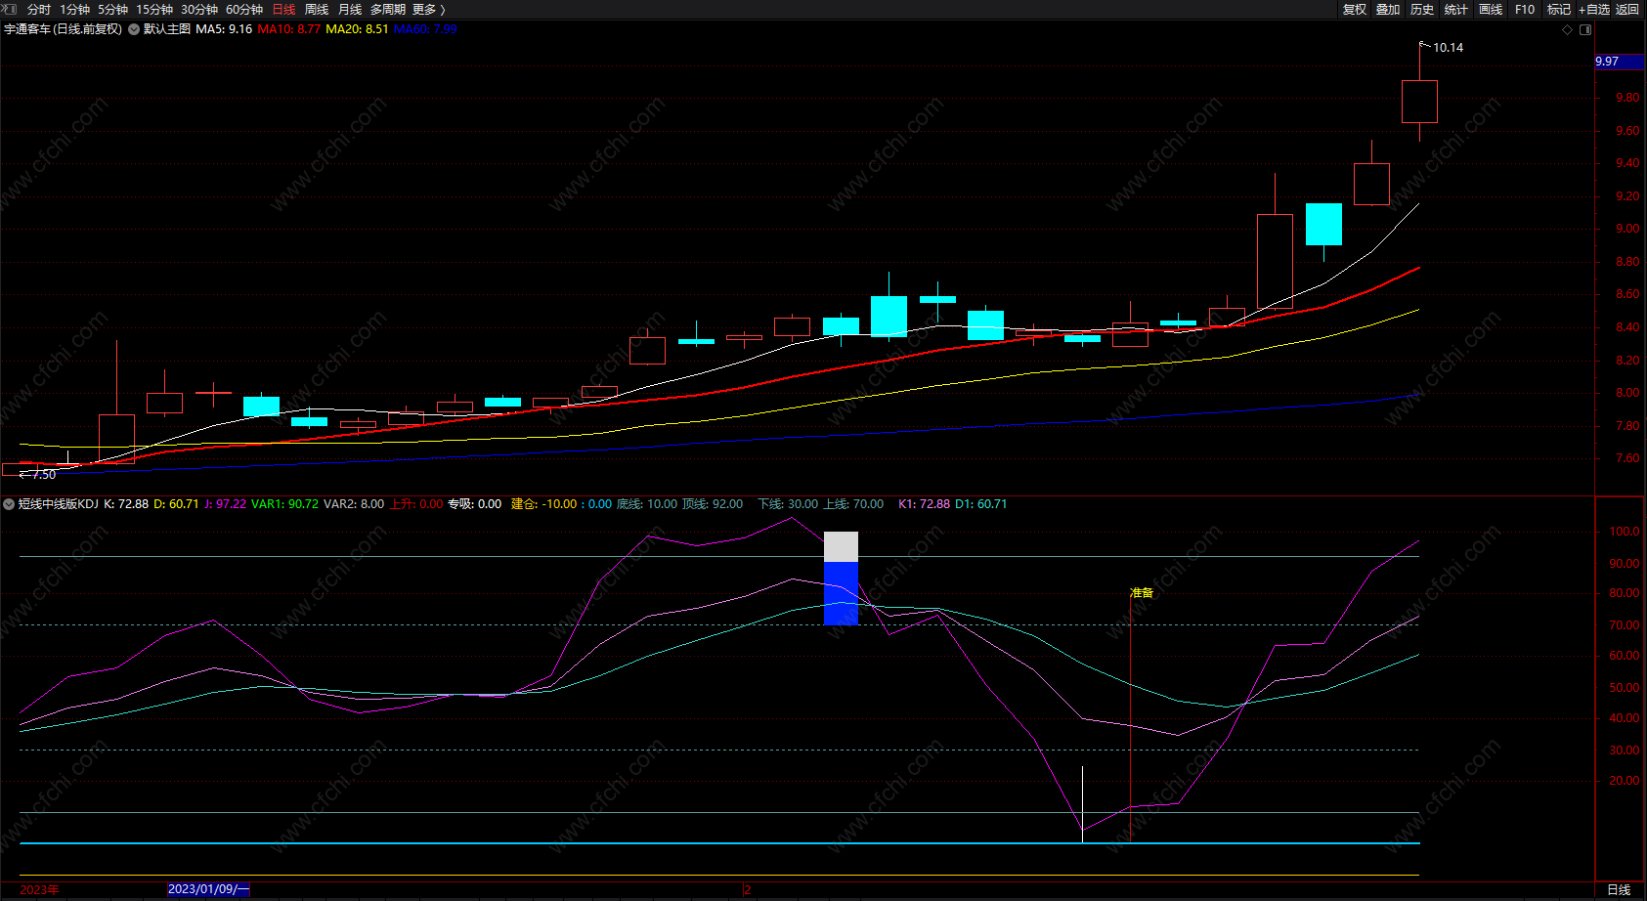1647x901 pixels.
Task: Click the 叠加 overlay button
Action: [1388, 9]
